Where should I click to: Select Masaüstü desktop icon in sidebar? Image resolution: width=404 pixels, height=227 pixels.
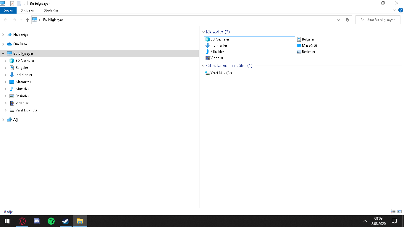tap(12, 82)
